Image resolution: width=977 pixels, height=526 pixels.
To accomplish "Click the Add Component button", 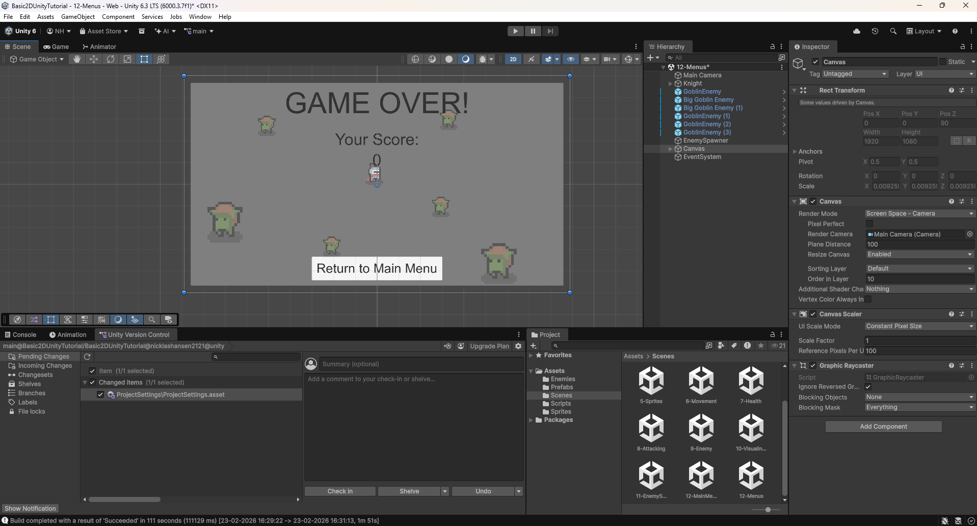I will point(883,427).
